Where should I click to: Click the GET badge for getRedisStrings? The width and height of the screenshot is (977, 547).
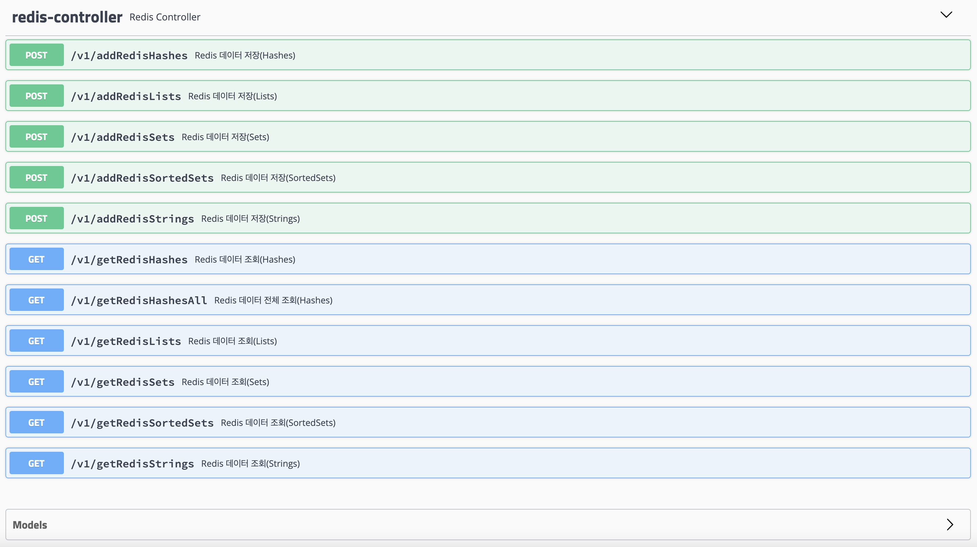tap(36, 463)
